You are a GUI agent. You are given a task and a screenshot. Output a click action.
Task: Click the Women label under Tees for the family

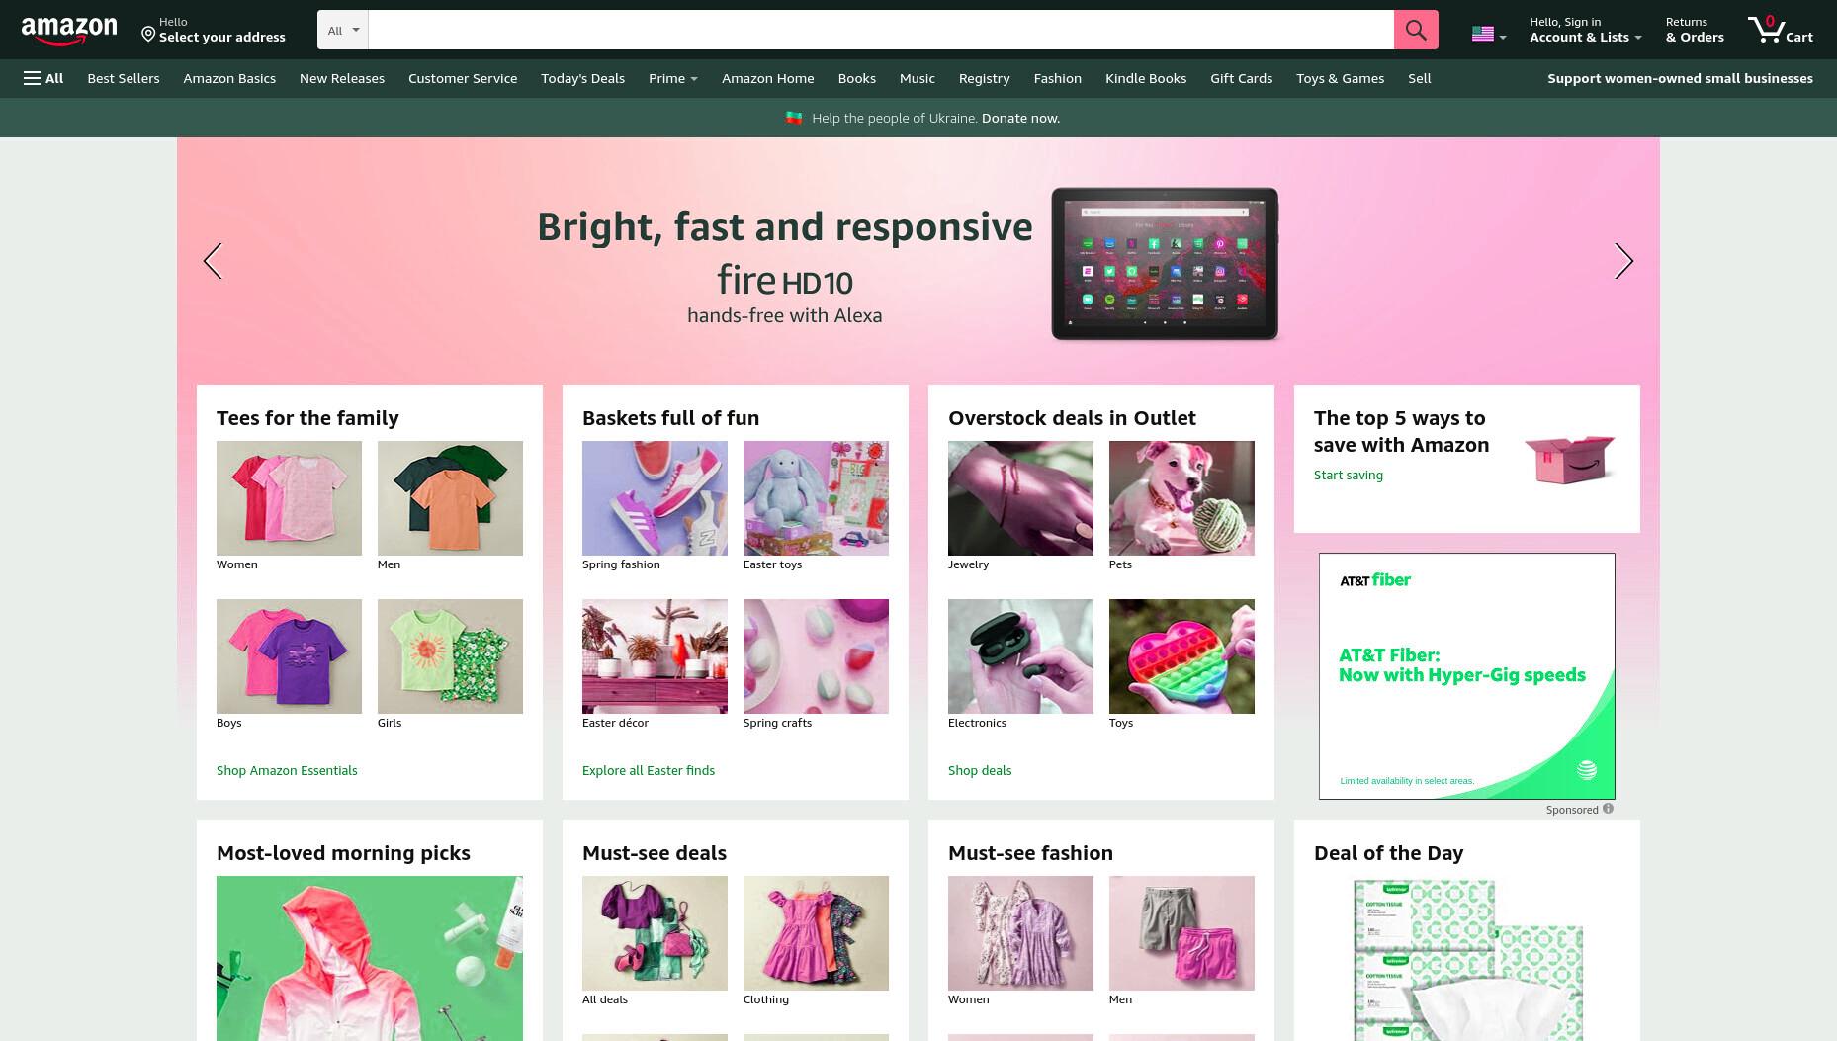tap(237, 564)
